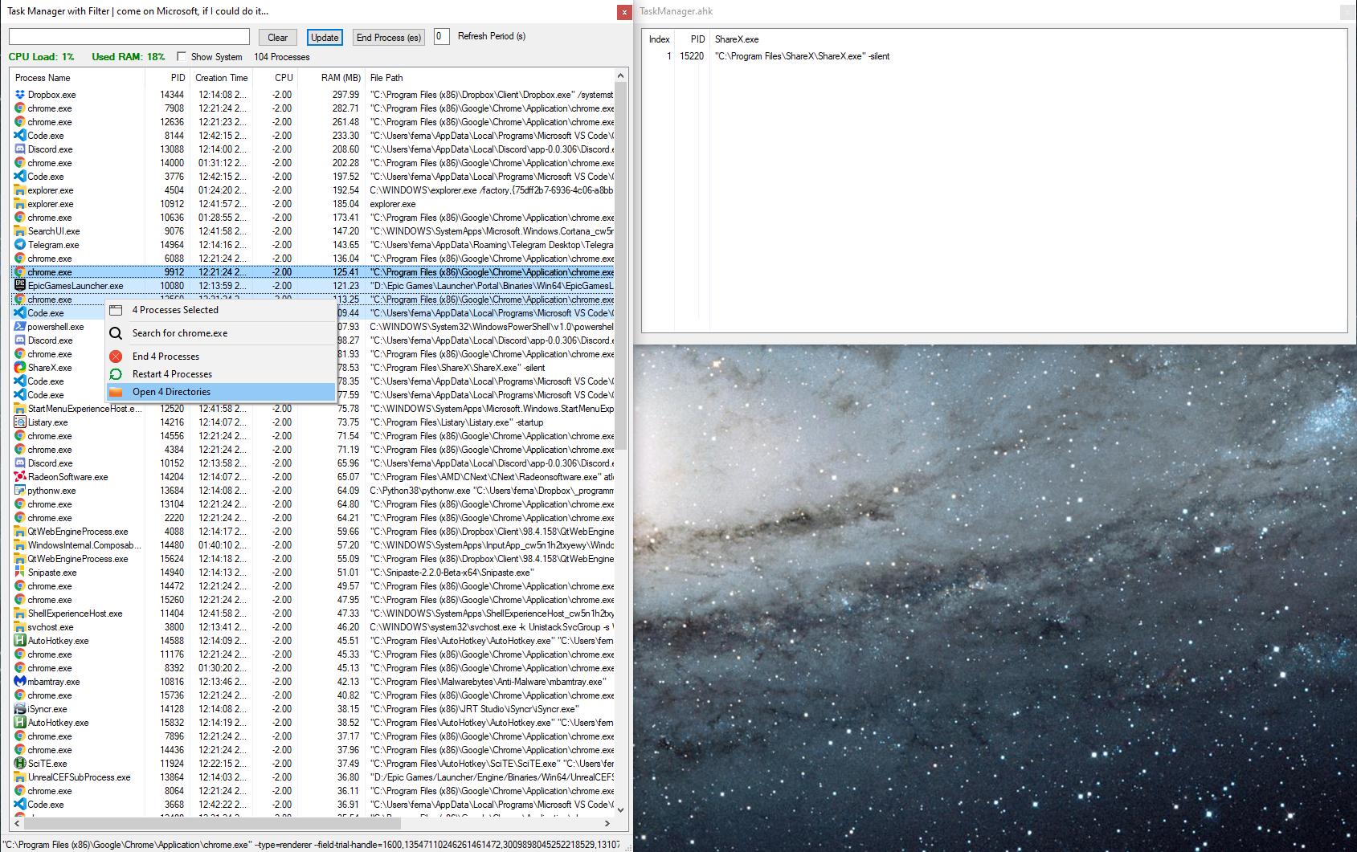This screenshot has width=1357, height=852.
Task: Click the iSyncr.exe process icon
Action: pyautogui.click(x=20, y=709)
